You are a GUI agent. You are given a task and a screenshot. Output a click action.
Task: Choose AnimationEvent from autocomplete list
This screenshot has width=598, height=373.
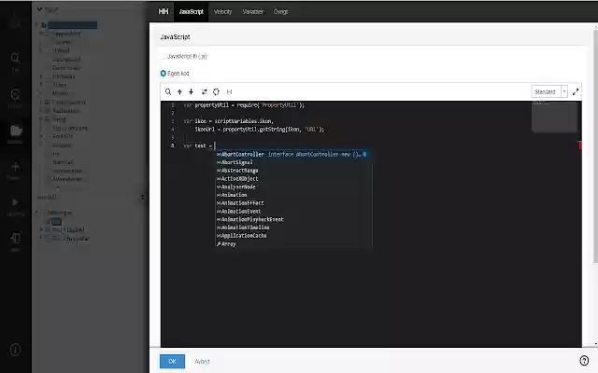pyautogui.click(x=293, y=212)
